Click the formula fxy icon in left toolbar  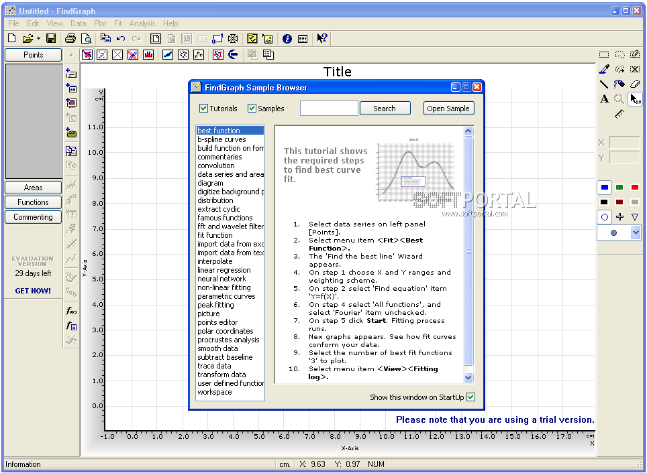click(x=71, y=311)
